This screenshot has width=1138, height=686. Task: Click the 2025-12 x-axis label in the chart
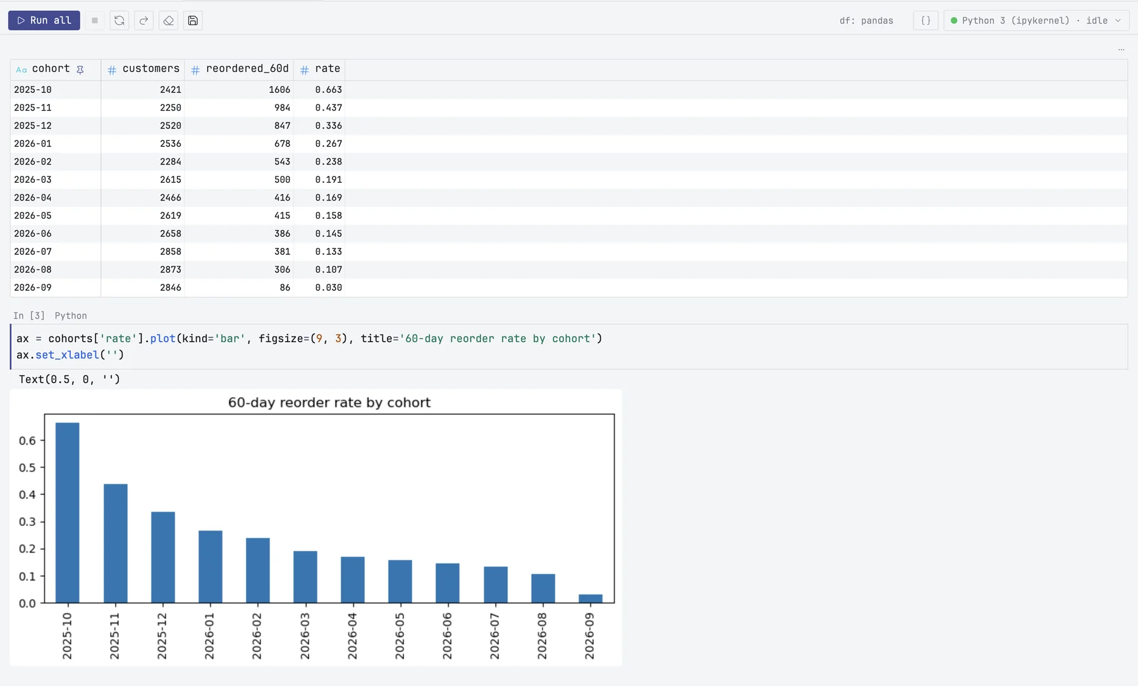tap(162, 636)
